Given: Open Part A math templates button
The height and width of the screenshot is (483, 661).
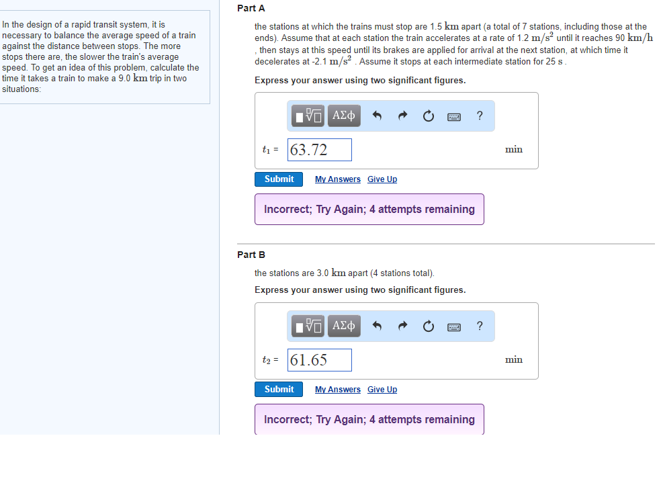Looking at the screenshot, I should click(308, 116).
